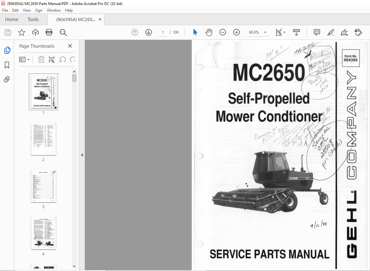370x271 pixels.
Task: Save the file with the floppy disk icon
Action: (8, 32)
